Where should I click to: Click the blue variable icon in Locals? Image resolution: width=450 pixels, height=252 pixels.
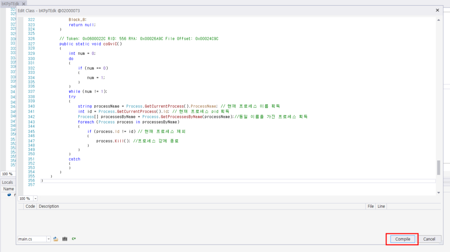9,195
